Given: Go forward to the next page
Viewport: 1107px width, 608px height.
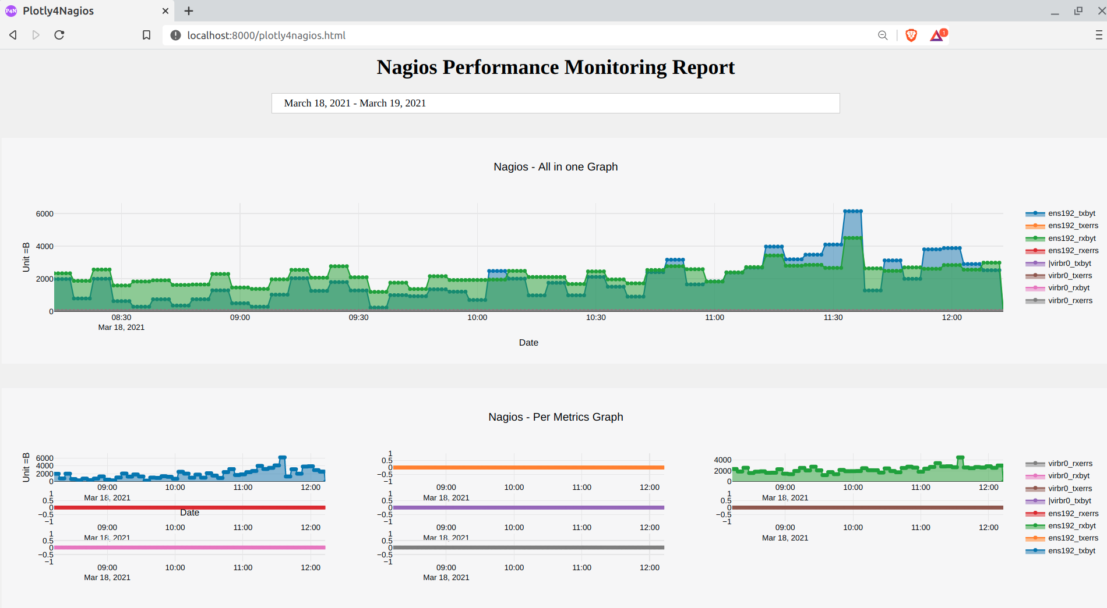Looking at the screenshot, I should tap(36, 35).
